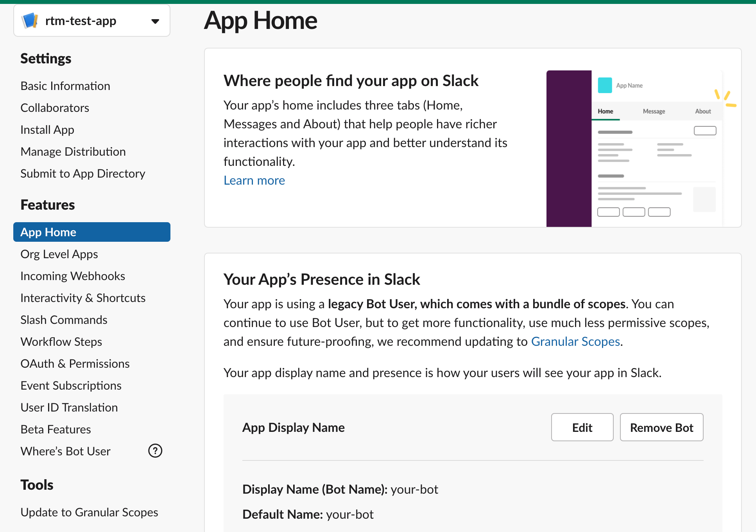Select Interactivity & Shortcuts
Viewport: 756px width, 532px height.
tap(82, 298)
